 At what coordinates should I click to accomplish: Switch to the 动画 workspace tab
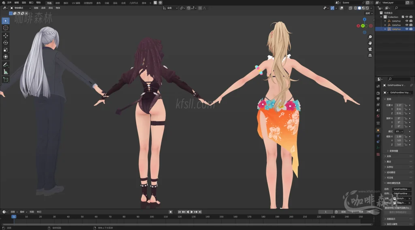tap(107, 3)
